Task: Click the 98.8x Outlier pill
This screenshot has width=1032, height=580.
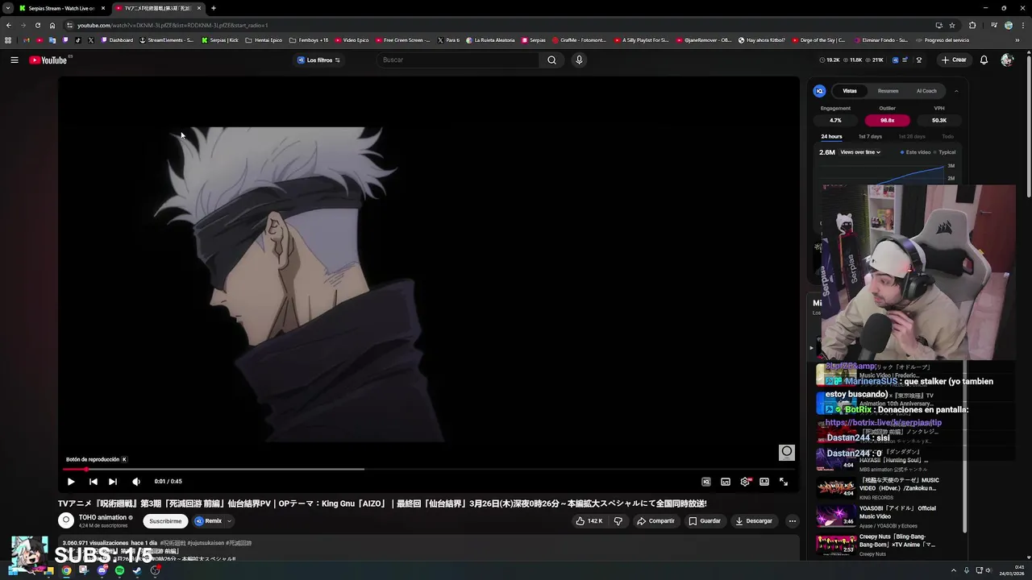Action: pyautogui.click(x=887, y=120)
